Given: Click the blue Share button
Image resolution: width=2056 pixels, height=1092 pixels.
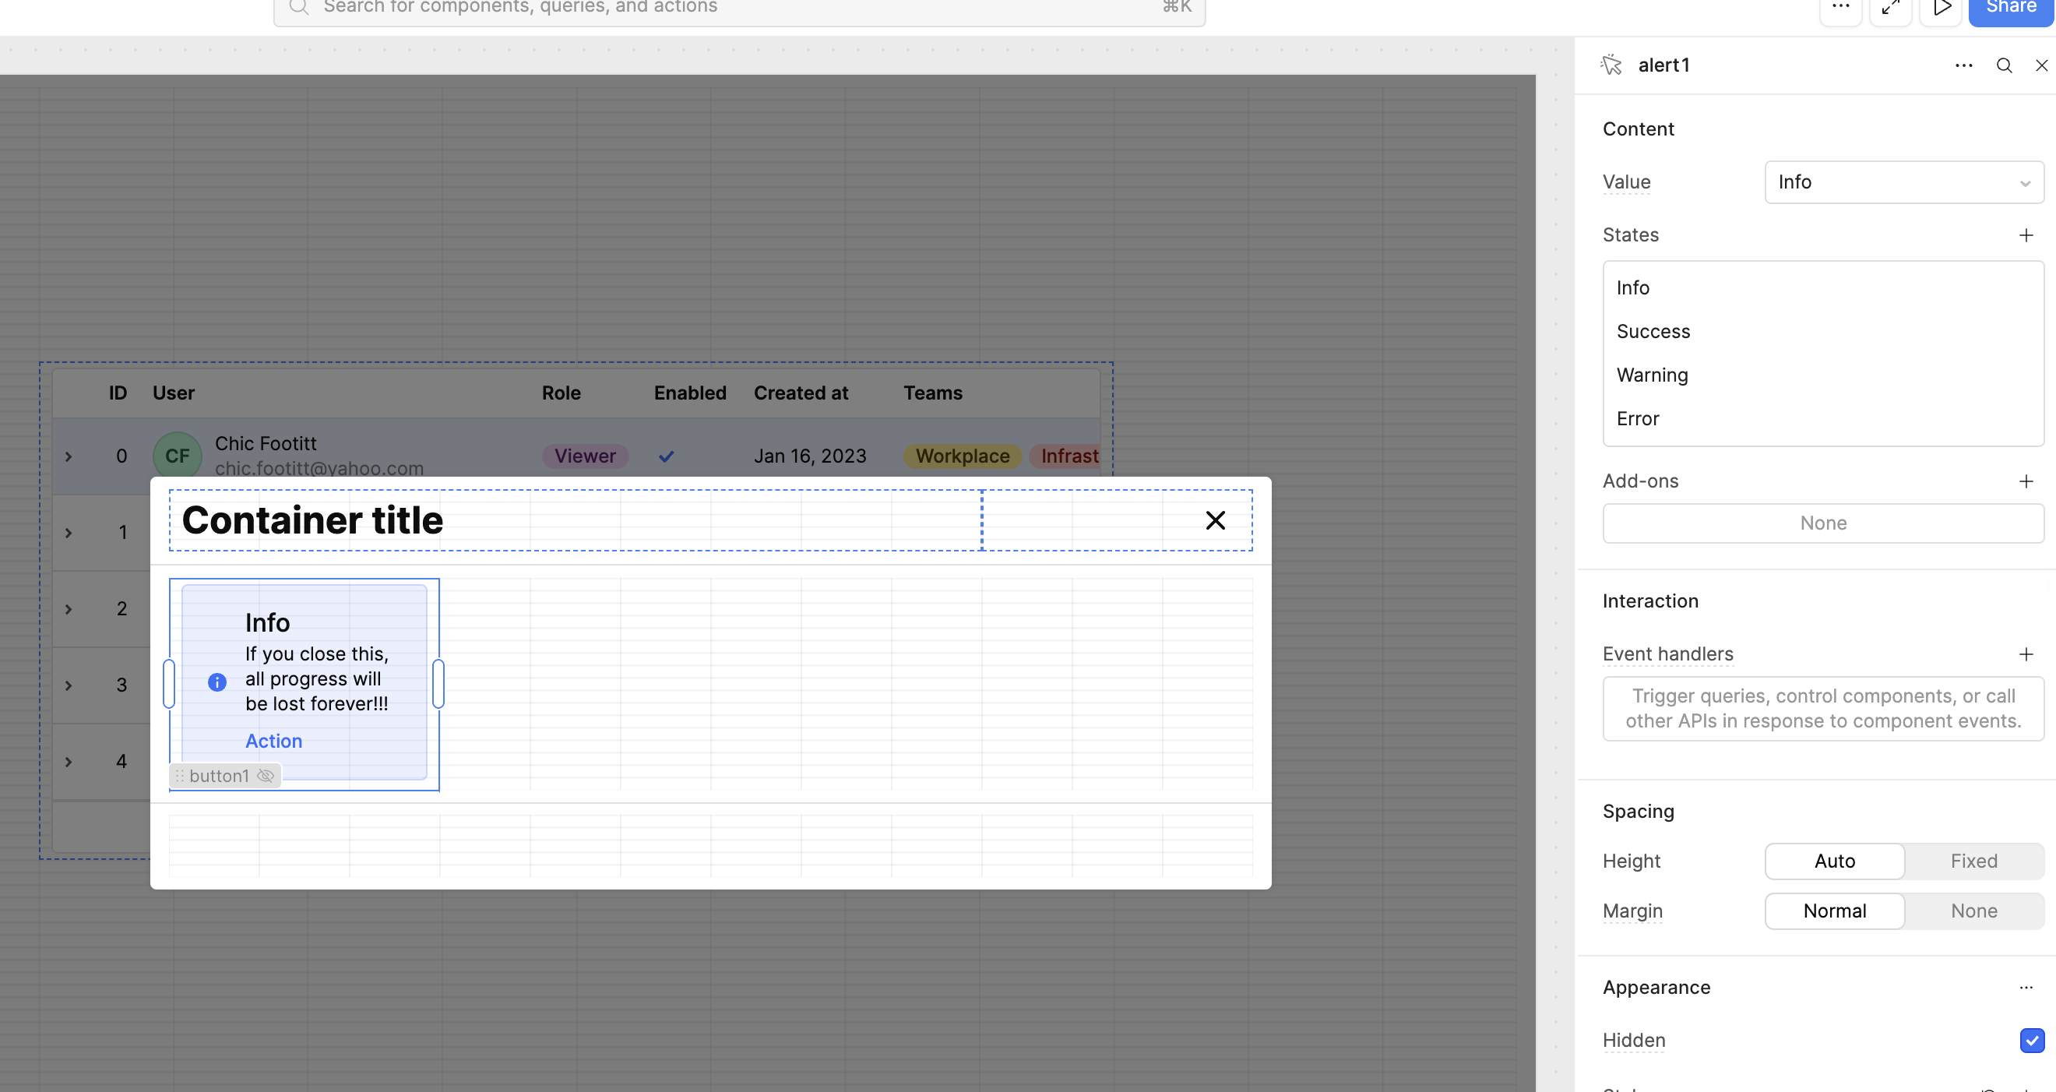Looking at the screenshot, I should tap(2010, 9).
